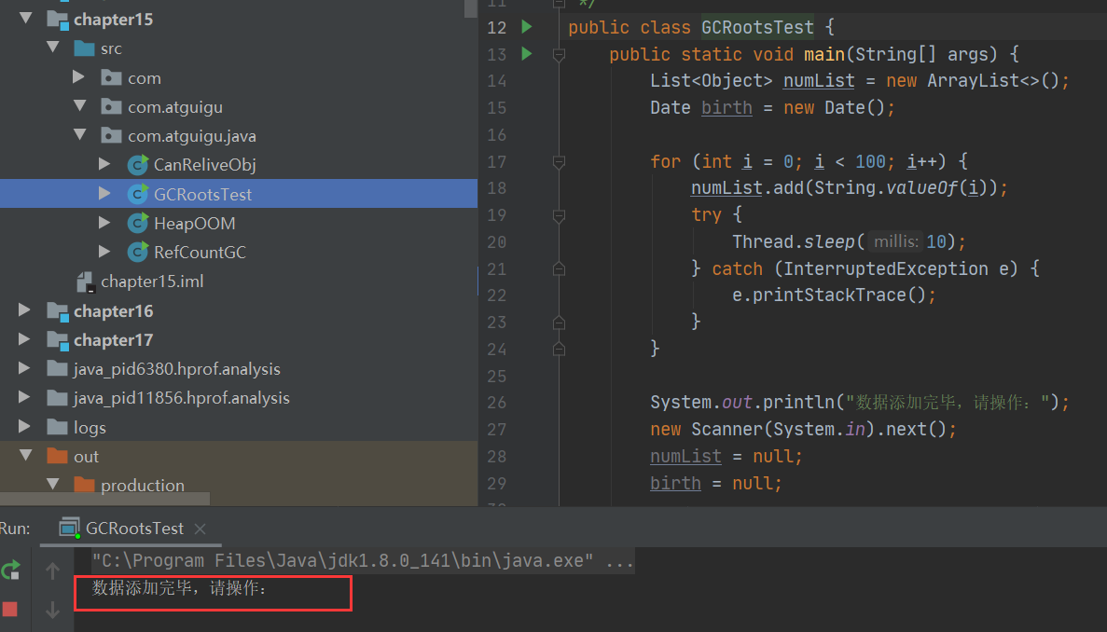Viewport: 1107px width, 632px height.
Task: Click the chapter15 module folder icon
Action: [x=57, y=19]
